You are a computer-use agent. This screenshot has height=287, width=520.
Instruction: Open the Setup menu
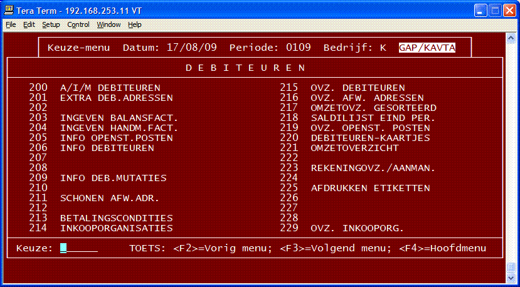[51, 24]
